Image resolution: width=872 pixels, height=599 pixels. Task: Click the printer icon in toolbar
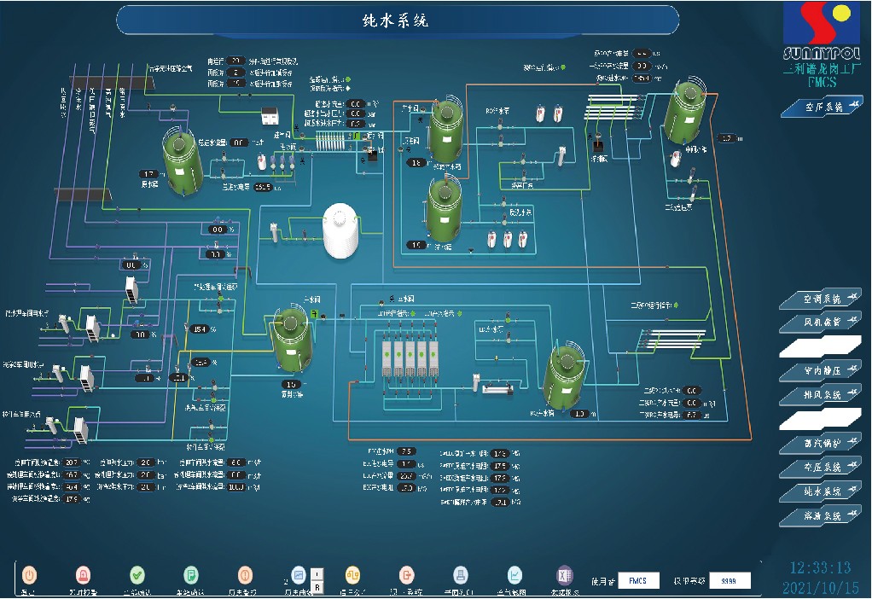coord(461,575)
